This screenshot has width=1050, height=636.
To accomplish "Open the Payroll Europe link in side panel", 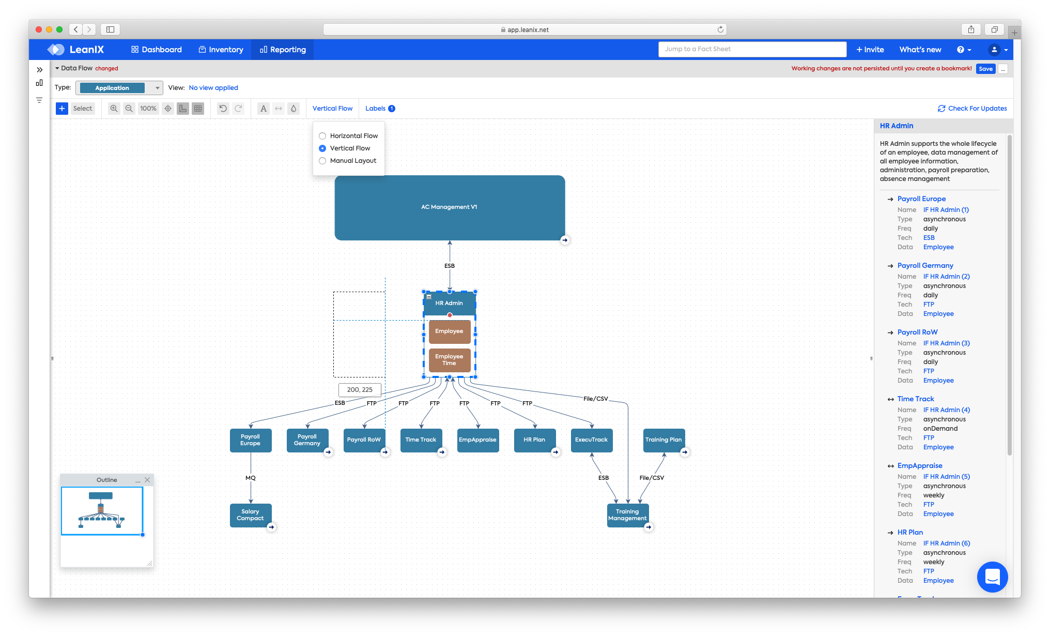I will point(921,199).
